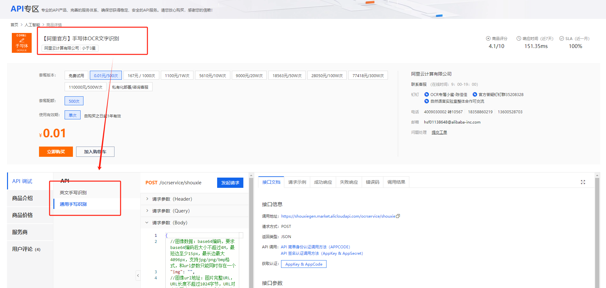606x288 pixels.
Task: Click the DingTalk icon for 官方答疑钉钉群35208328
Action: (x=475, y=94)
